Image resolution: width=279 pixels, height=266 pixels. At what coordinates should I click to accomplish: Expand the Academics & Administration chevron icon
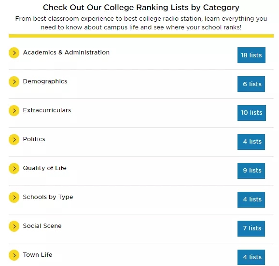click(14, 53)
